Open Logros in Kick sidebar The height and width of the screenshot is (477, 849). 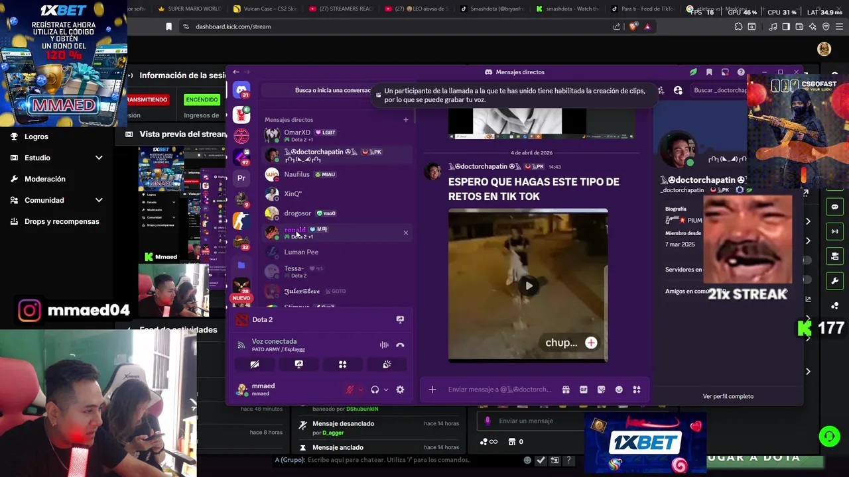point(36,136)
